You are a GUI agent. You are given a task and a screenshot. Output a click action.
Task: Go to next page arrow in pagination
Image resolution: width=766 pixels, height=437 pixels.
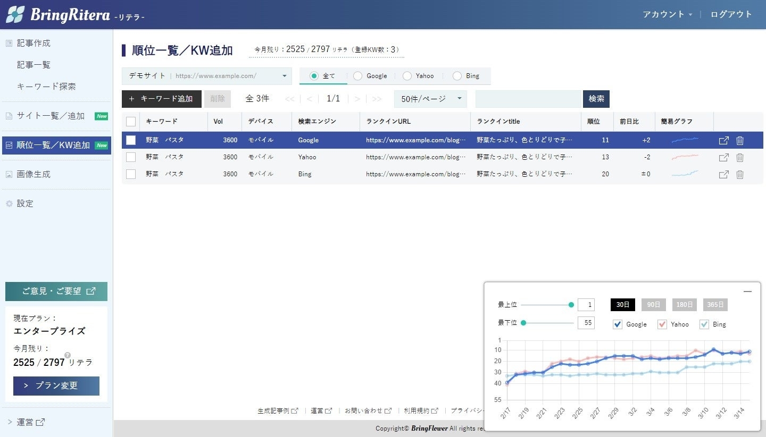coord(357,99)
